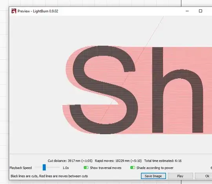
Task: Click the blue Playback Speed slider handle
Action: pyautogui.click(x=44, y=168)
